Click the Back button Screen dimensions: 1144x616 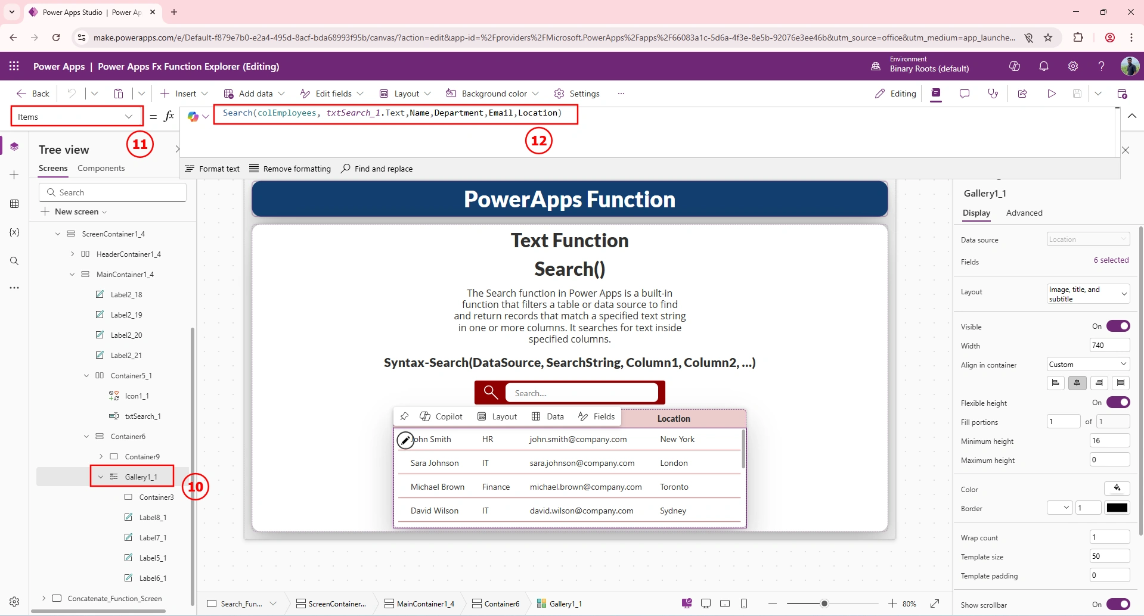point(33,94)
